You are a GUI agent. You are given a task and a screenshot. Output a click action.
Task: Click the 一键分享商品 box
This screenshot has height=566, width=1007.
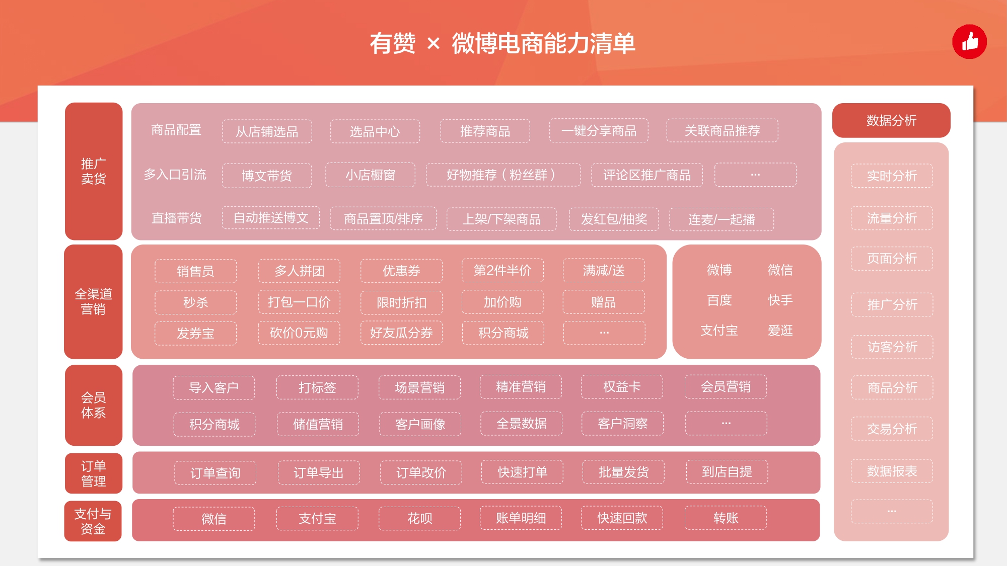[599, 130]
